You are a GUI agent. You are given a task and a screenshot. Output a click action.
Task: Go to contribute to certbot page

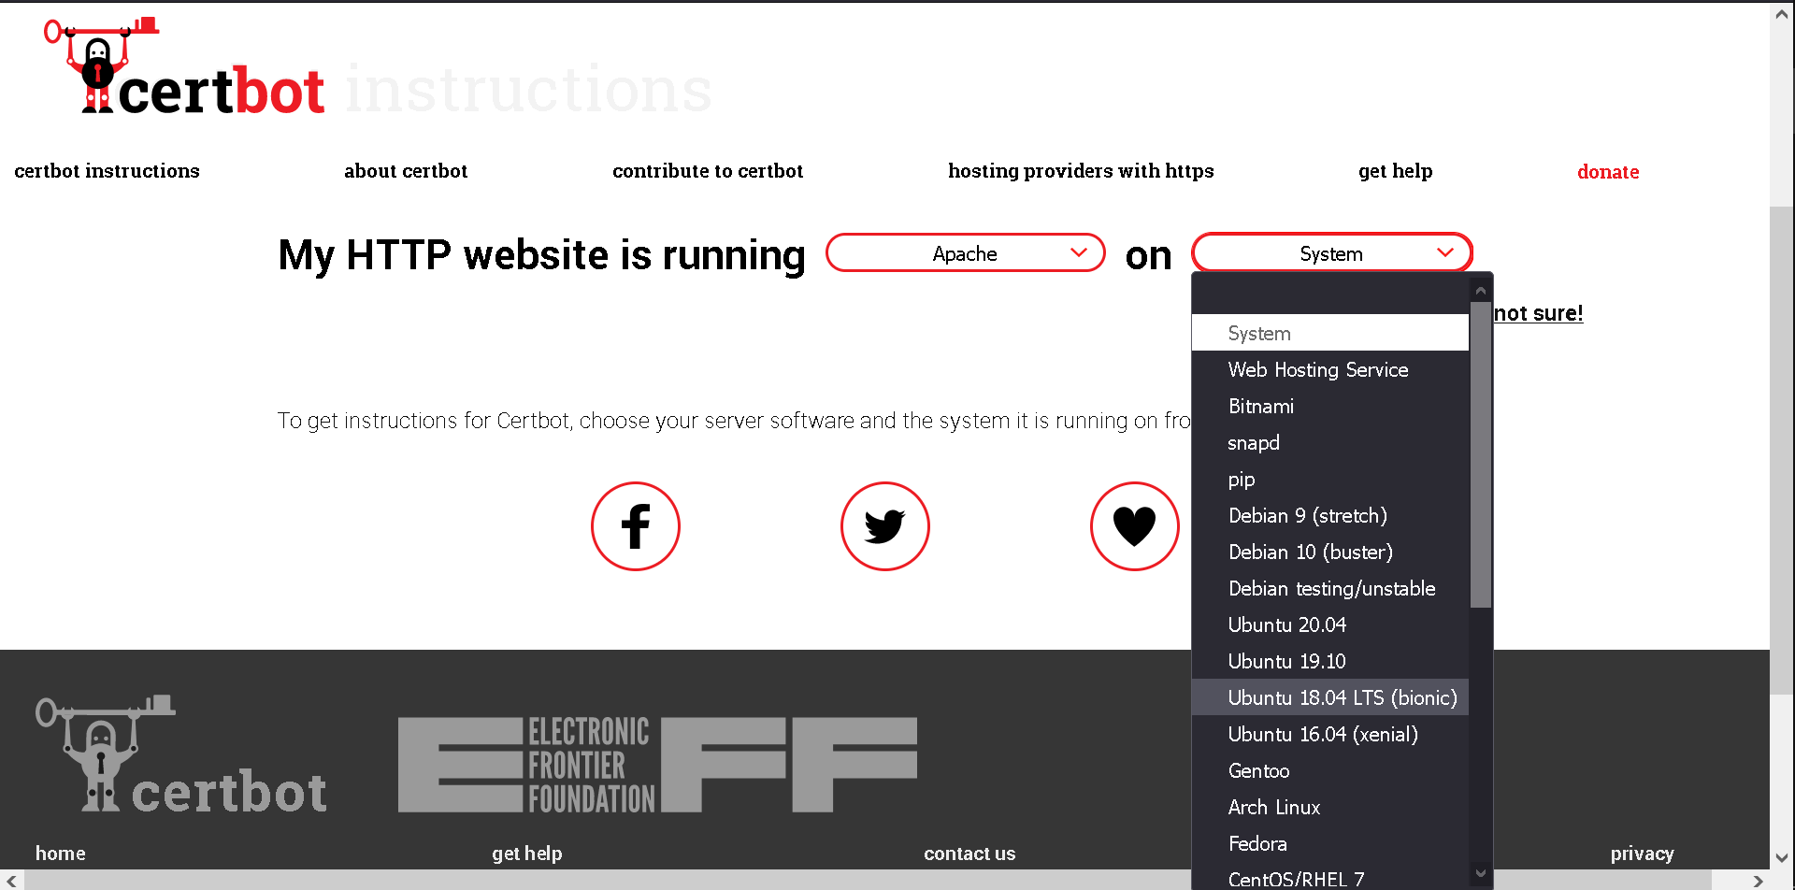[708, 171]
